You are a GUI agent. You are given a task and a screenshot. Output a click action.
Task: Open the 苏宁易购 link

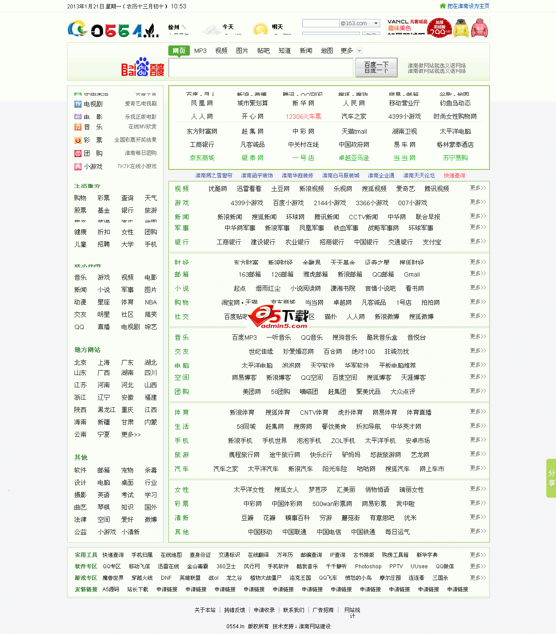click(455, 158)
